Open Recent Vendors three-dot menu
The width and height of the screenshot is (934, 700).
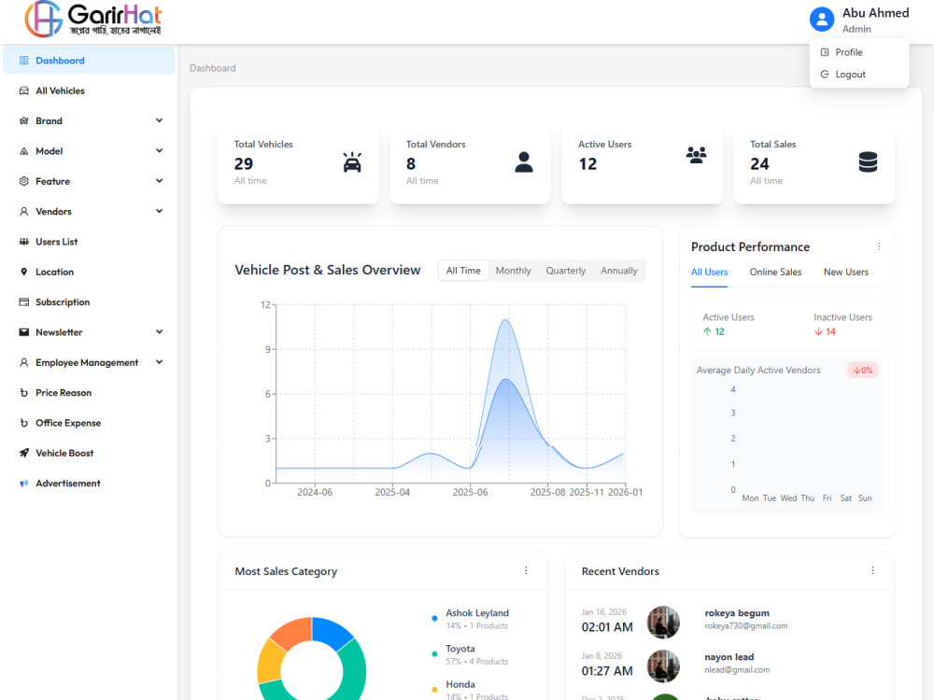[872, 570]
